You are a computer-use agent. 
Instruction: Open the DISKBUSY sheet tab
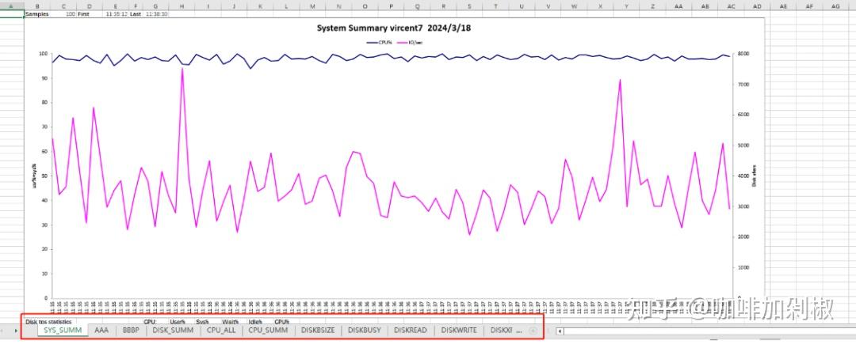click(x=364, y=330)
